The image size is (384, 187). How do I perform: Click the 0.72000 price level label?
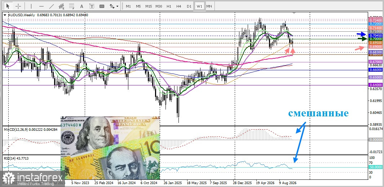(x=375, y=24)
